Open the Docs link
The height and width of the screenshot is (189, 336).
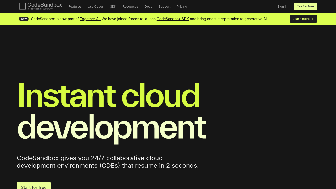(x=148, y=7)
